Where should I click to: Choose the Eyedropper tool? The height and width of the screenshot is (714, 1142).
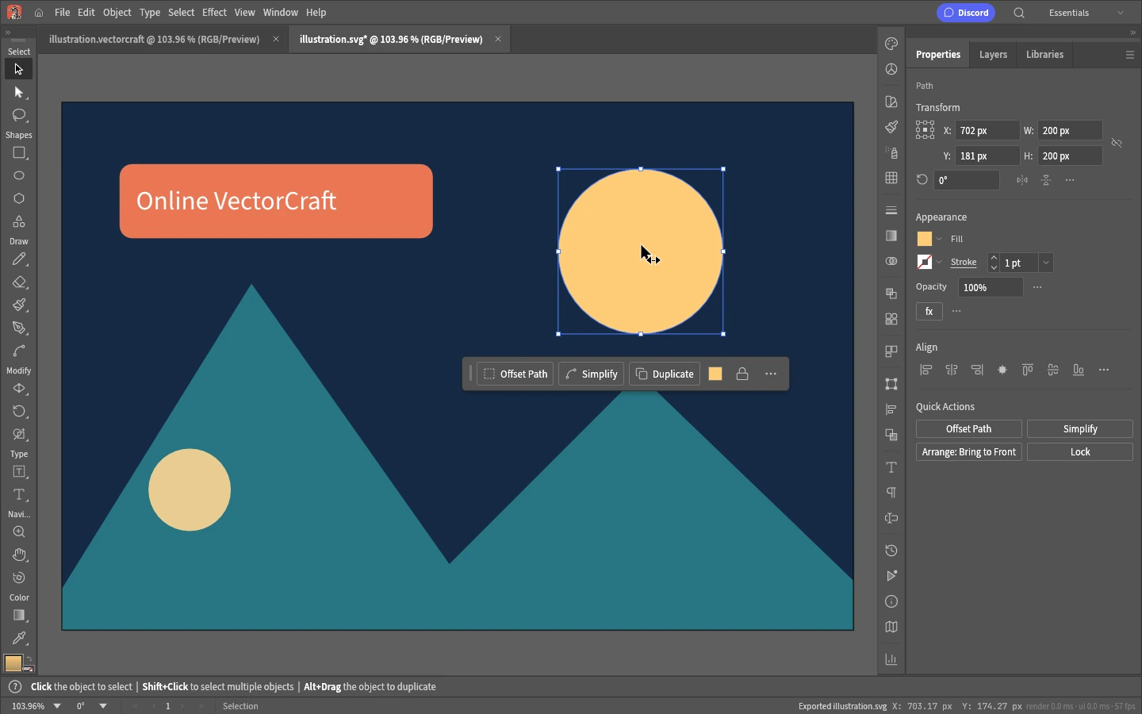(x=19, y=638)
